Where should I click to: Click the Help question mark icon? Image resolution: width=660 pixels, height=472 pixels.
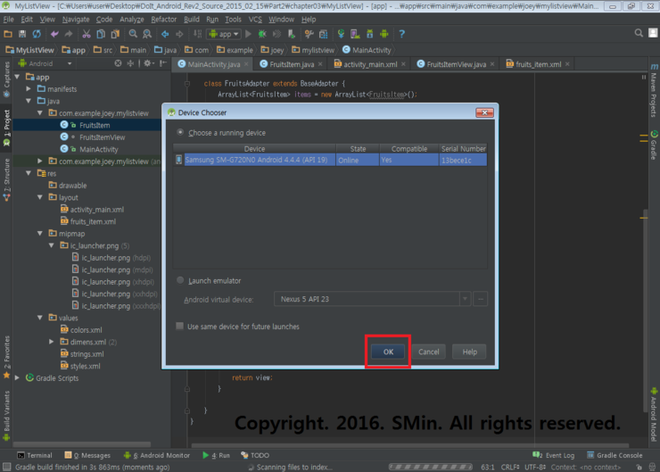coord(401,34)
